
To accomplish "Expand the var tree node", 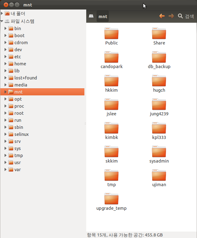I will point(6,169).
